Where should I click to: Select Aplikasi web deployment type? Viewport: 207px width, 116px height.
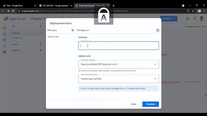tap(53, 37)
